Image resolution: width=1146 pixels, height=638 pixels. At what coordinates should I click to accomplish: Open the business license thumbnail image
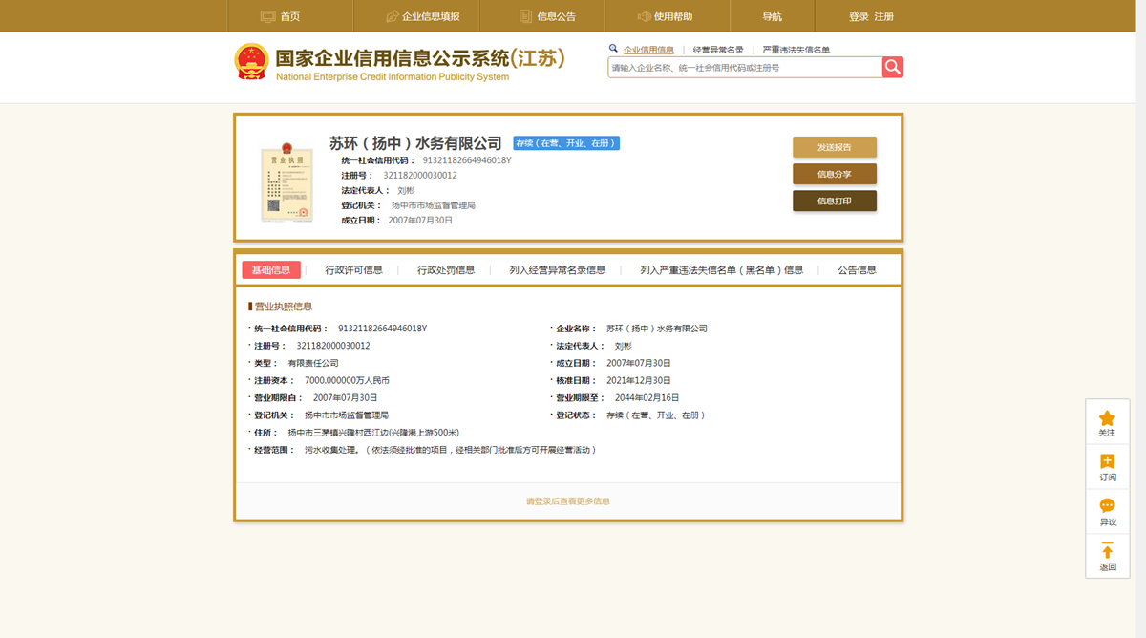[287, 183]
